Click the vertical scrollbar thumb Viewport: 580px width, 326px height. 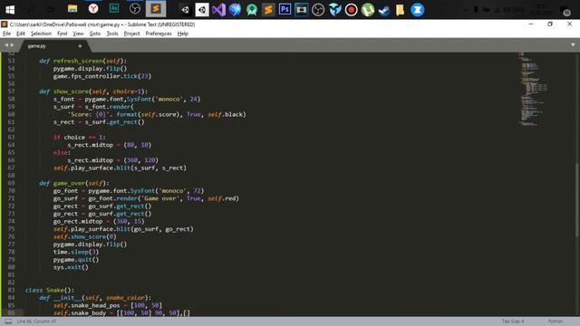click(576, 199)
